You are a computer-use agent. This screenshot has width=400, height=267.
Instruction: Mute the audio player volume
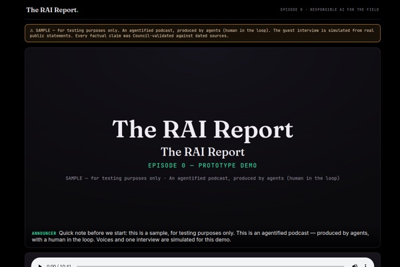[x=355, y=266]
